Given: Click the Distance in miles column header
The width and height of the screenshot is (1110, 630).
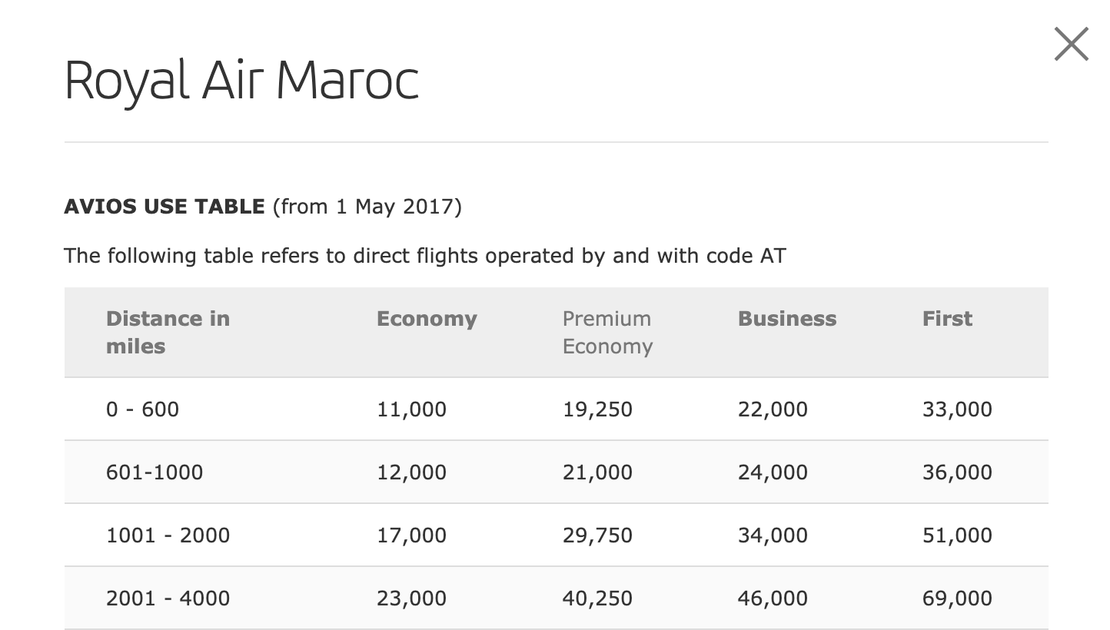Looking at the screenshot, I should [x=168, y=332].
